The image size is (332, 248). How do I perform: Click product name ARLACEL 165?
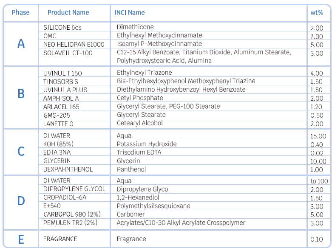point(61,107)
